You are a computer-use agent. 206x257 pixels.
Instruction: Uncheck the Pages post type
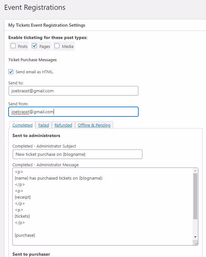35,46
